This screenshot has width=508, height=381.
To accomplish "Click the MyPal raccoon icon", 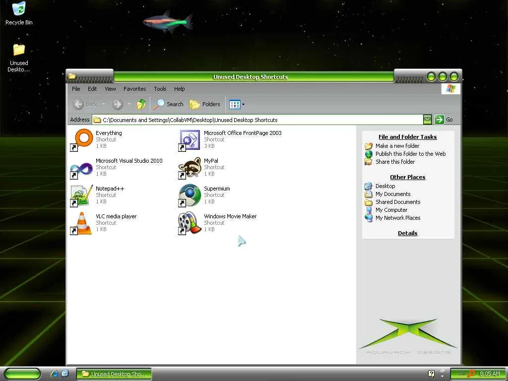I will pos(190,168).
